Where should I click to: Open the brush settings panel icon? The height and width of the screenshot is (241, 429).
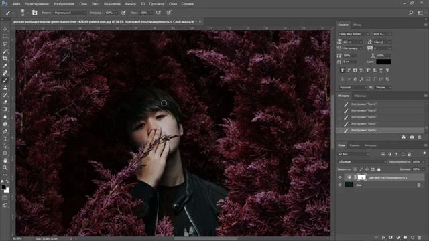34,13
